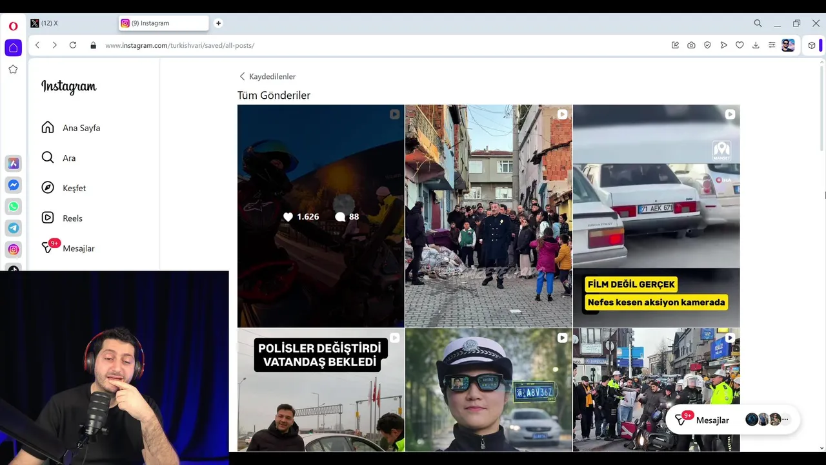Click the profile avatar in toolbar

[x=788, y=45]
